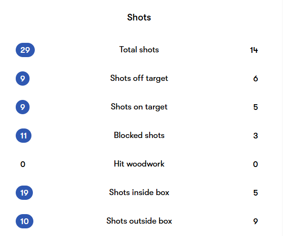Image resolution: width=283 pixels, height=236 pixels.
Task: Click the Blocked shots label
Action: coord(139,135)
